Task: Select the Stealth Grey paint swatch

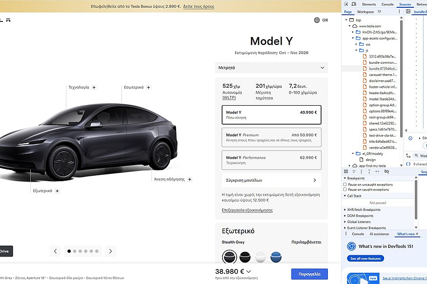Action: pos(229,257)
